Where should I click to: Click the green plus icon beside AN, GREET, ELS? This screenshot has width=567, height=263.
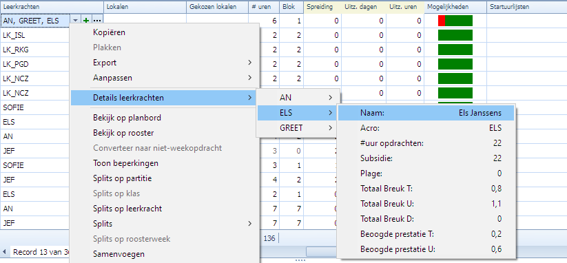[86, 21]
